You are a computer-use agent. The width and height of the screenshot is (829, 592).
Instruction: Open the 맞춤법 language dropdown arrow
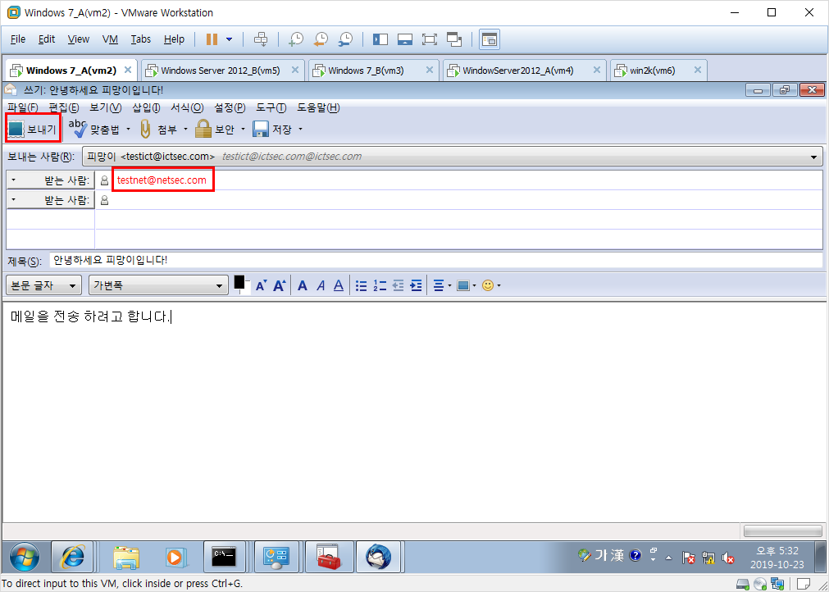pyautogui.click(x=128, y=129)
